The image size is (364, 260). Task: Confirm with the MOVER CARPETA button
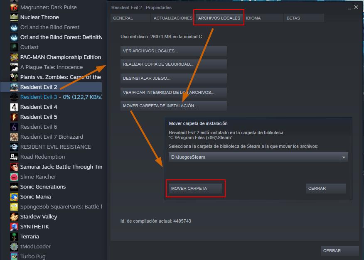point(195,189)
